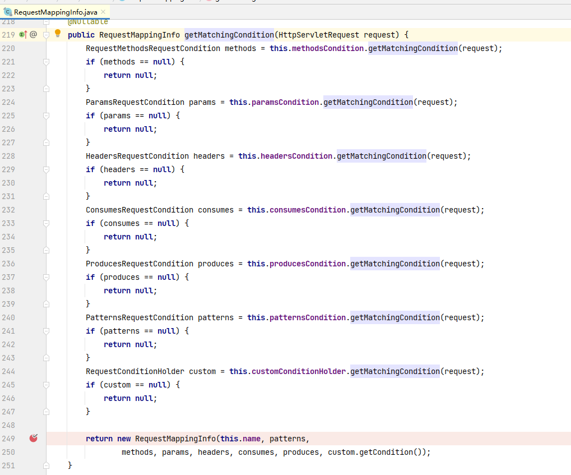Click ParamsRequestCondition type on line 224
The image size is (571, 475).
[x=135, y=103]
